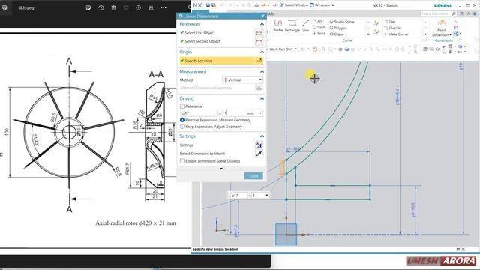The width and height of the screenshot is (480, 270).
Task: Pick the Ellipse tool
Action: pyautogui.click(x=337, y=34)
